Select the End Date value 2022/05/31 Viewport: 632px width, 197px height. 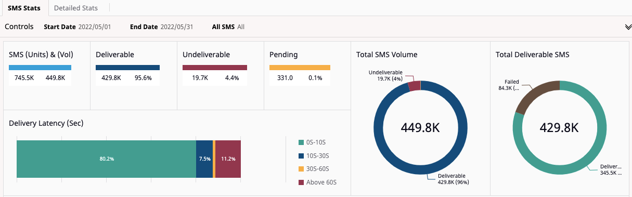(x=177, y=27)
